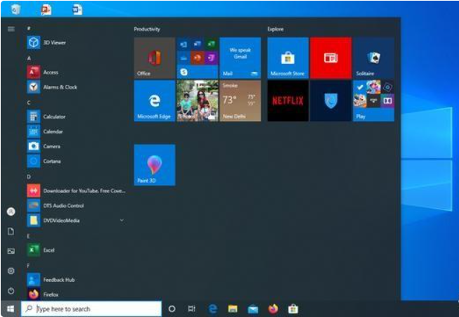Open Task View on the taskbar
This screenshot has height=317, width=459.
pyautogui.click(x=191, y=309)
